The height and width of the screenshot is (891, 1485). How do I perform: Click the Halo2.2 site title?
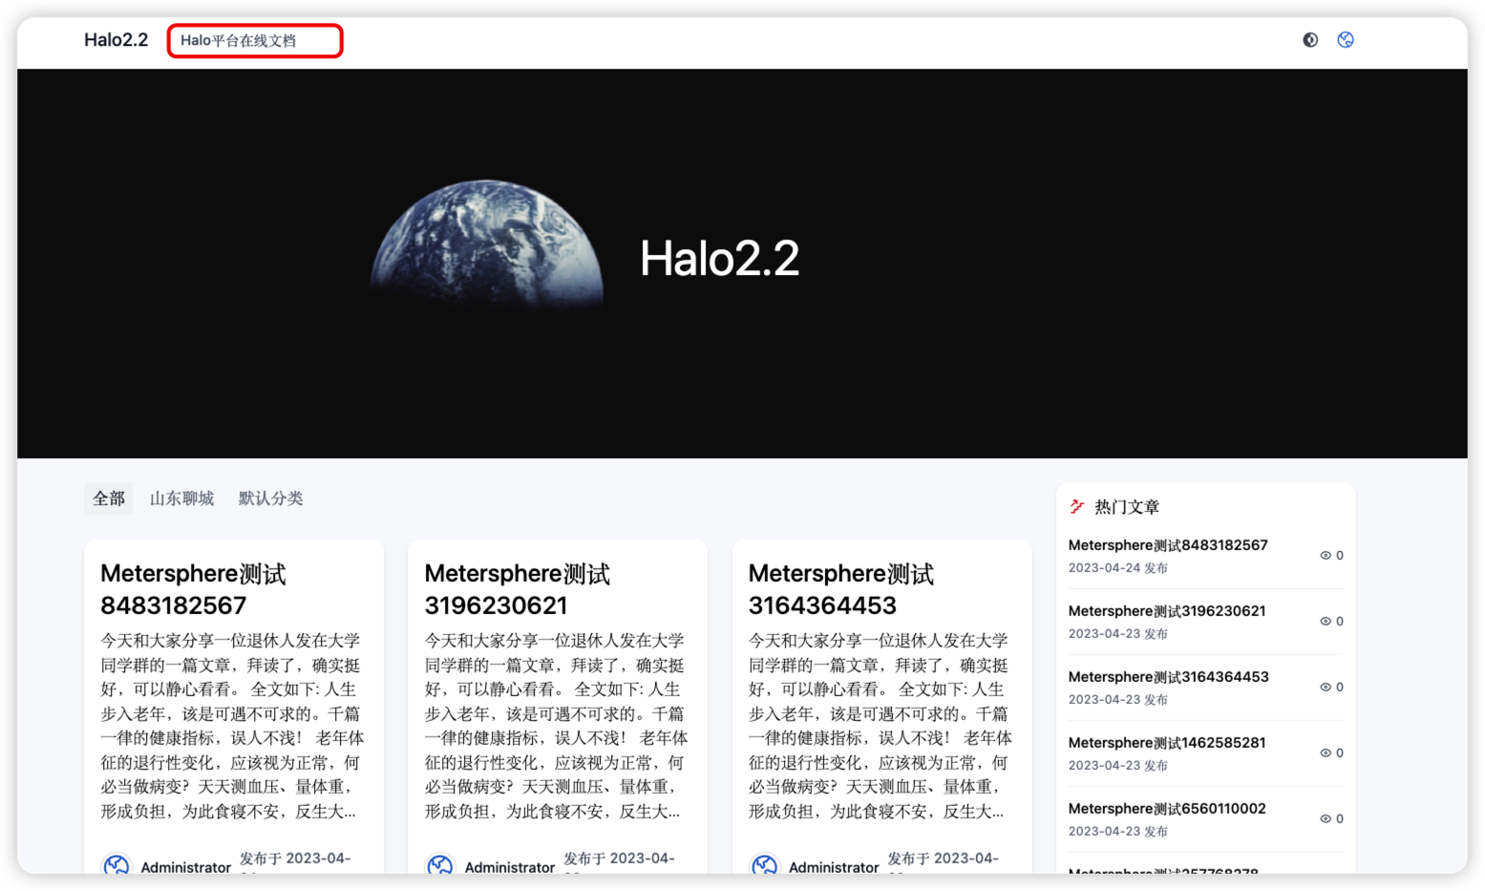[116, 39]
